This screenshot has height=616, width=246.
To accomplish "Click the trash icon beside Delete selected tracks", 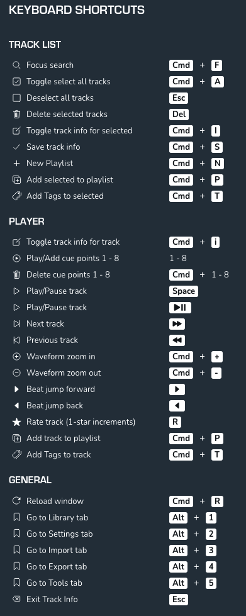I will [x=16, y=115].
